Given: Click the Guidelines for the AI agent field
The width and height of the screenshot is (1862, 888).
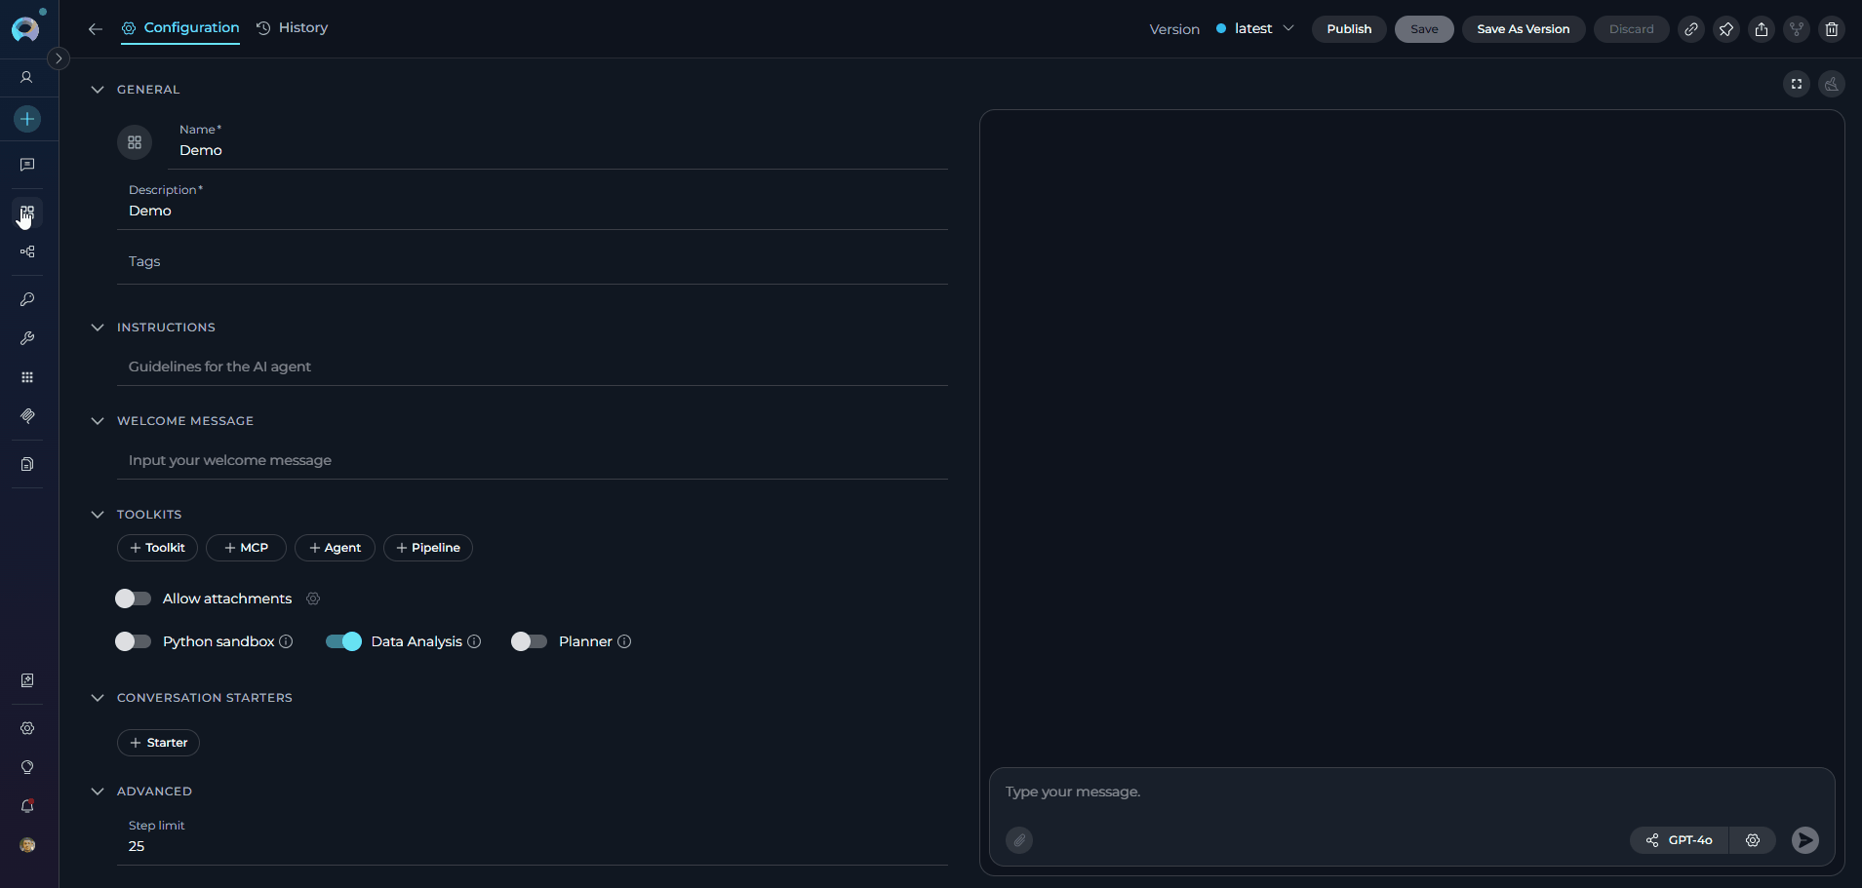Looking at the screenshot, I should tap(533, 367).
